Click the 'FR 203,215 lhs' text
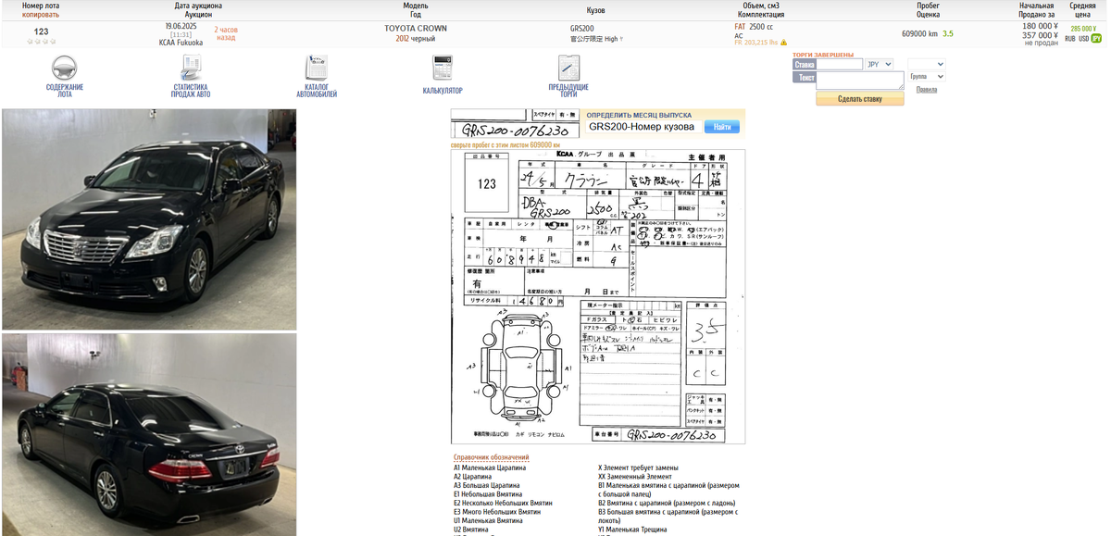 [756, 43]
